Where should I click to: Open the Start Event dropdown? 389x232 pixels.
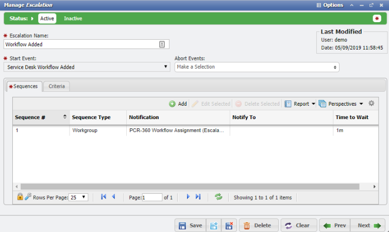(87, 67)
